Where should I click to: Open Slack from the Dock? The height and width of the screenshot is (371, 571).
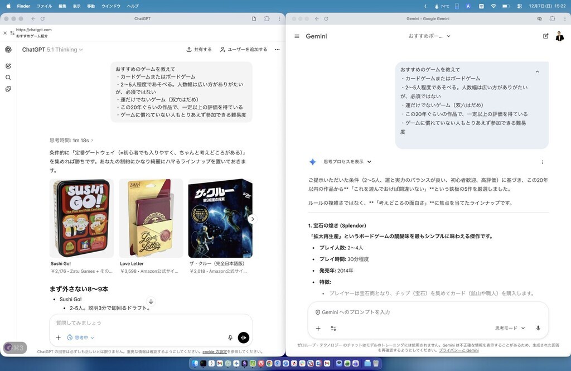[x=302, y=363]
